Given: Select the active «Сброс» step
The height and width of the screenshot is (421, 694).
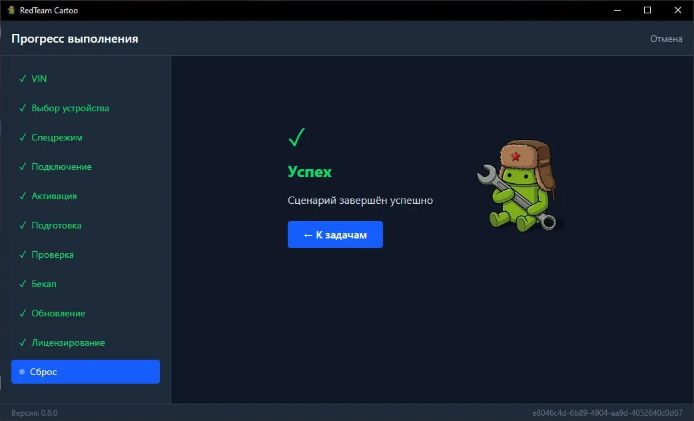Looking at the screenshot, I should [85, 372].
